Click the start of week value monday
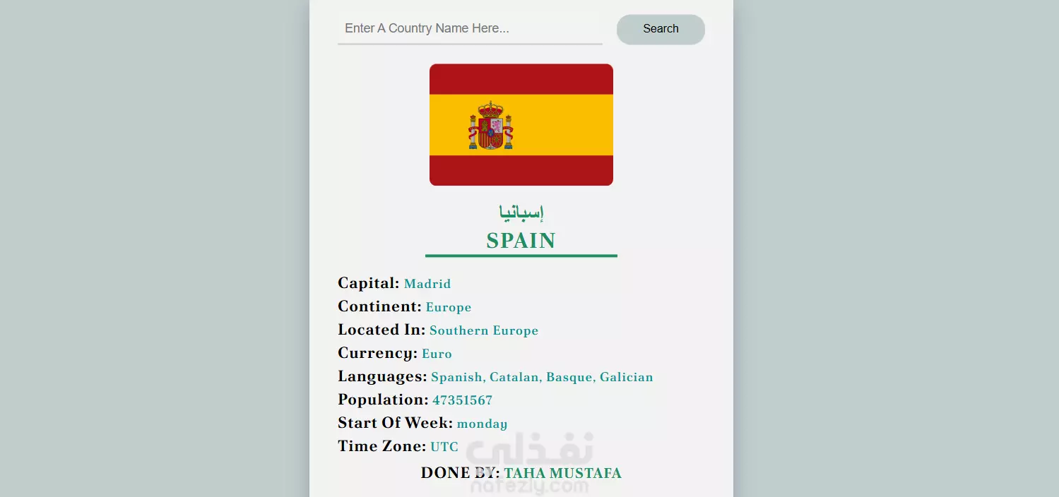The height and width of the screenshot is (497, 1059). coord(482,424)
